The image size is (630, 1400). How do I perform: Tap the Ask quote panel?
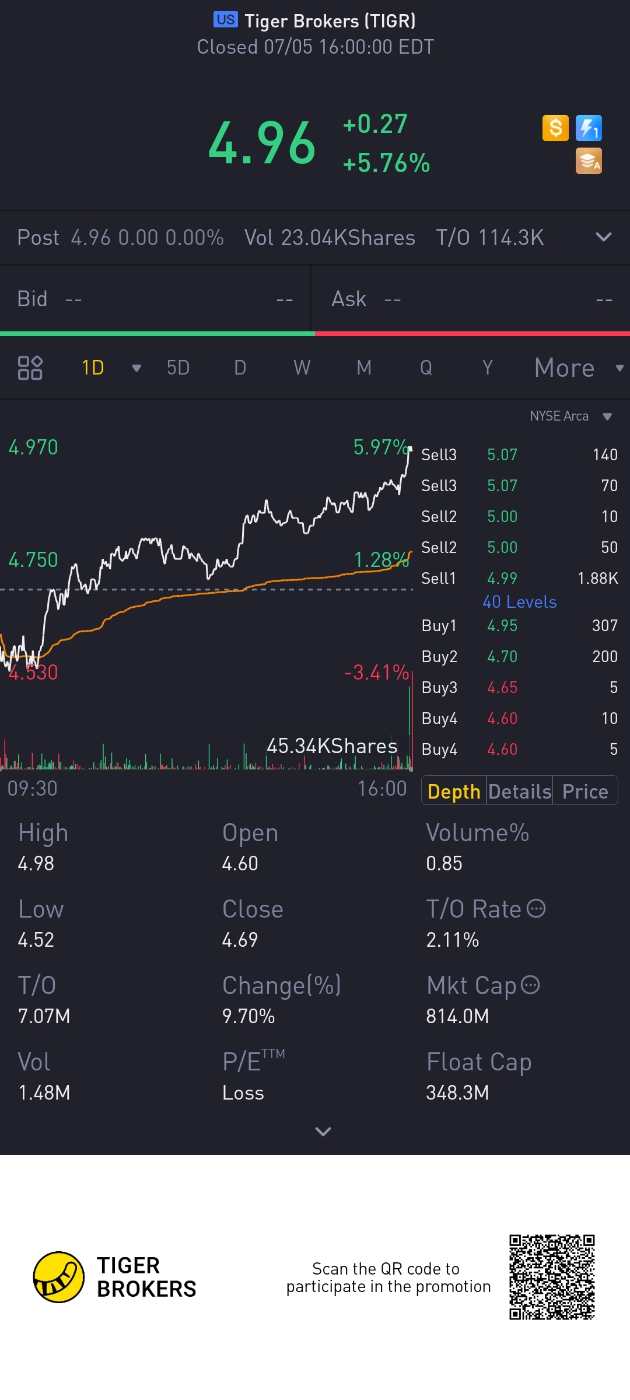[471, 299]
